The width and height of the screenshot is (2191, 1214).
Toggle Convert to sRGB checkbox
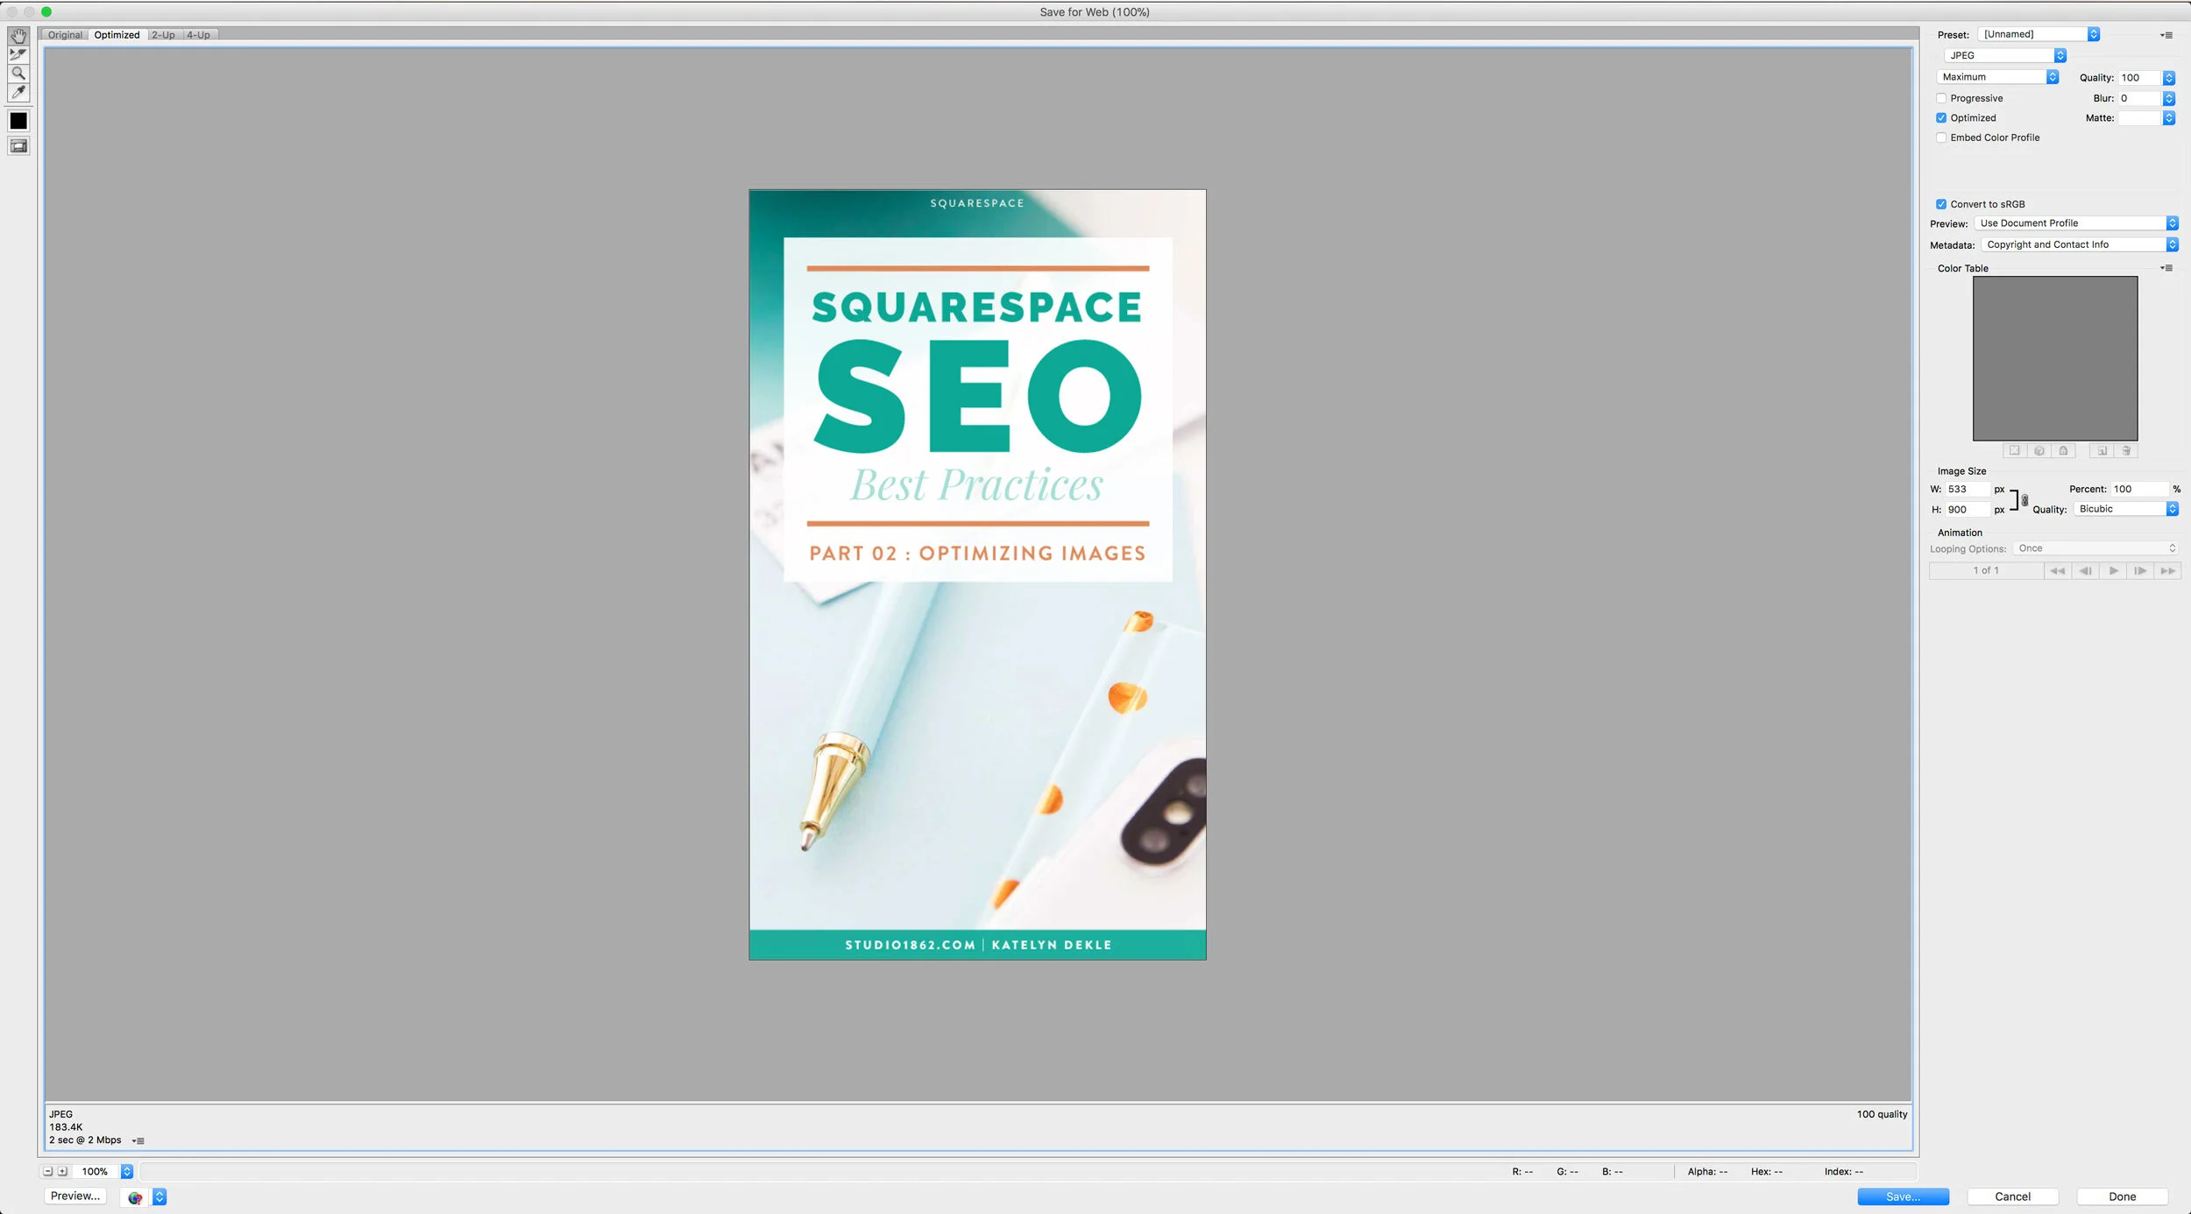(x=1941, y=204)
